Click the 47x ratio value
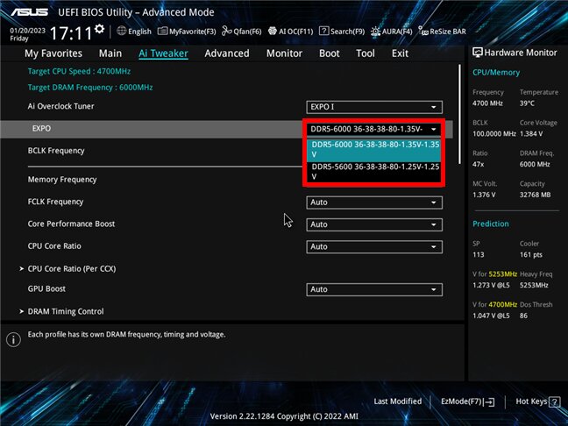 pyautogui.click(x=479, y=165)
